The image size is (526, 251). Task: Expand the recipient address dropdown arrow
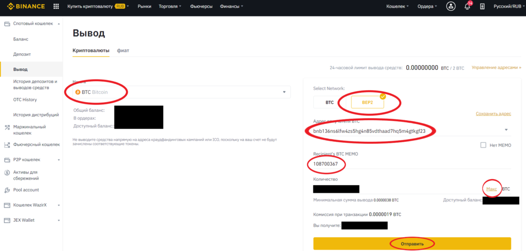tap(506, 130)
